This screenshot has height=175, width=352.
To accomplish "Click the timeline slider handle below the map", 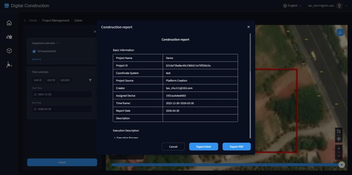I will coord(341,165).
